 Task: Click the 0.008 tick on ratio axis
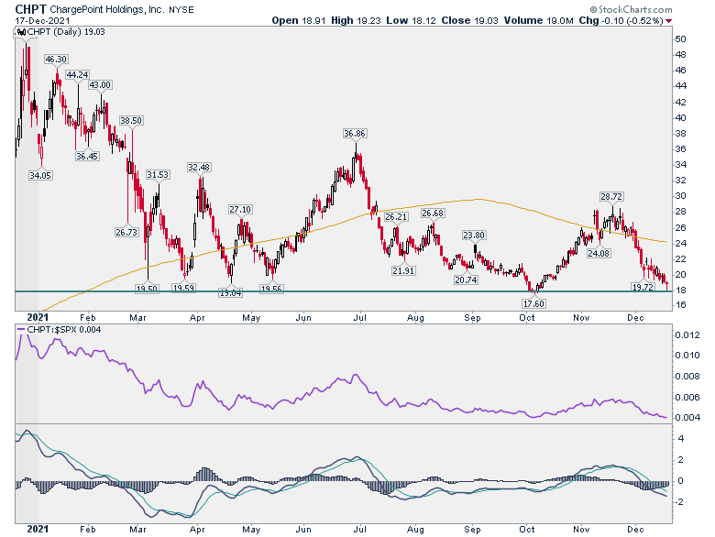687,376
